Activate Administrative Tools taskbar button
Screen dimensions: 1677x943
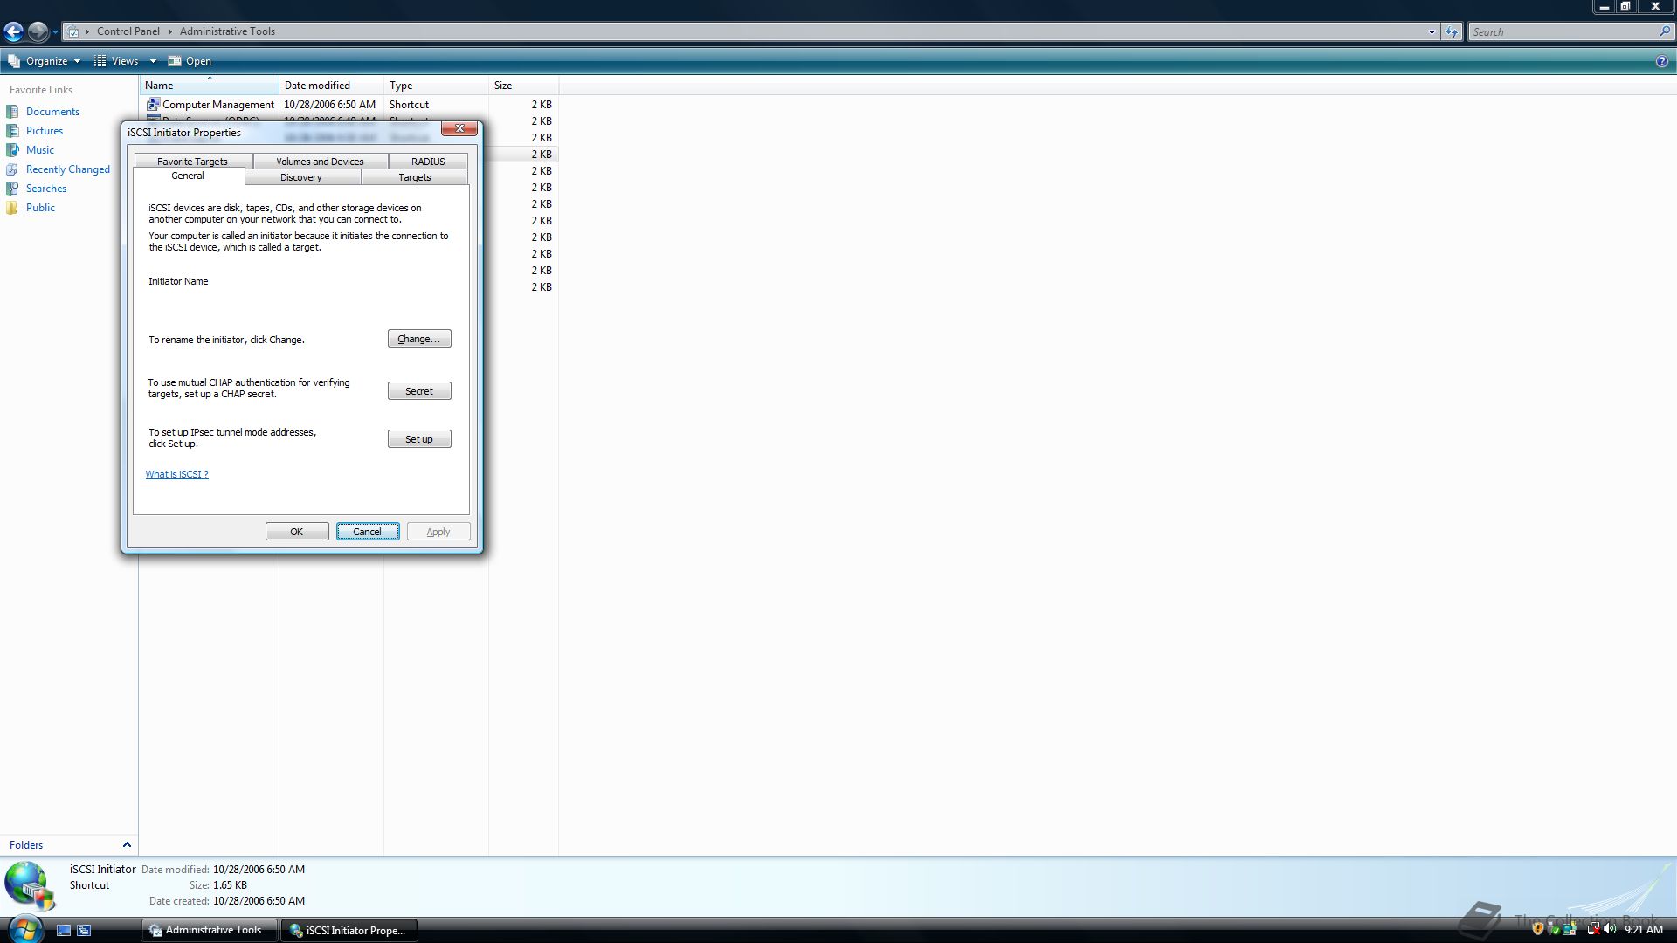[210, 930]
